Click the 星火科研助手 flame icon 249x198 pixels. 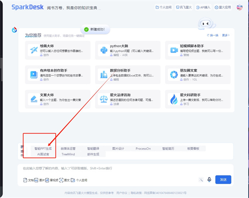(x=174, y=99)
